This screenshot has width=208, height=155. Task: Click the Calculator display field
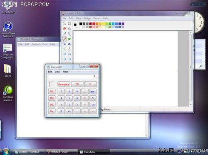72,76
